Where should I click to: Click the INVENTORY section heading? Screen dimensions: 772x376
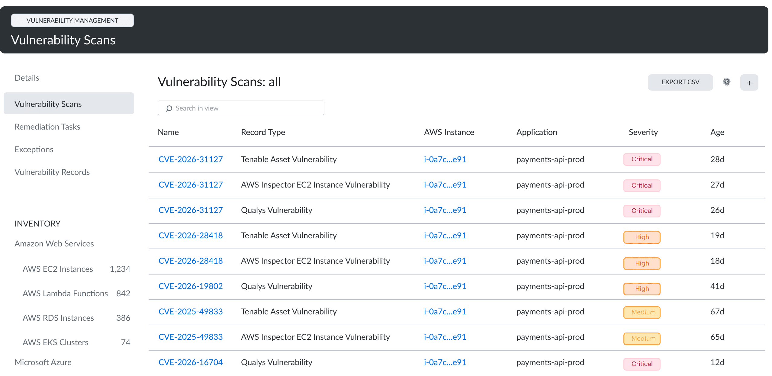(x=37, y=223)
